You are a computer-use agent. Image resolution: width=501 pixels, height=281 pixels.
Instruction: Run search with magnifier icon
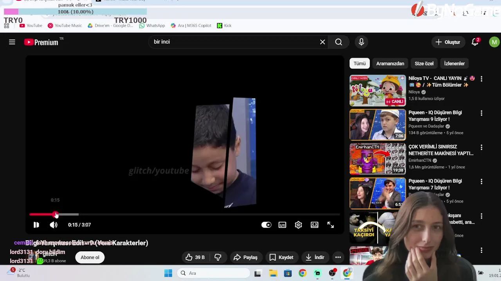click(x=339, y=42)
